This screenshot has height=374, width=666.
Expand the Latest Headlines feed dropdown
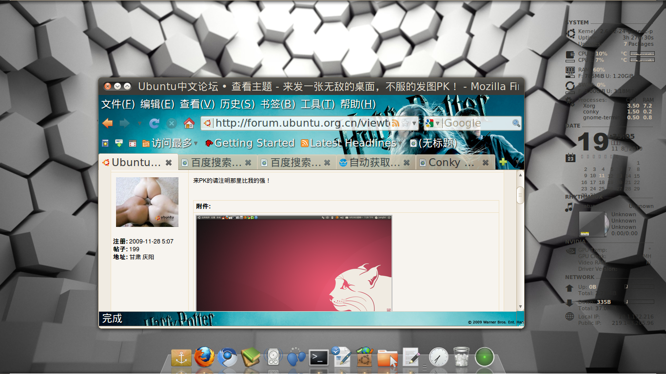(399, 143)
